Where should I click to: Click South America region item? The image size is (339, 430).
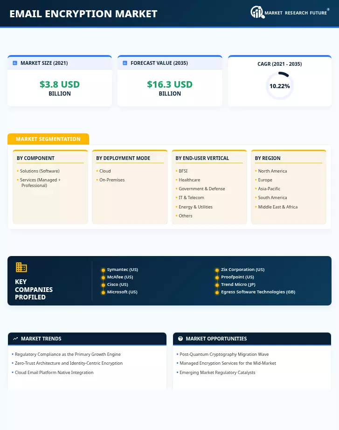click(x=272, y=198)
